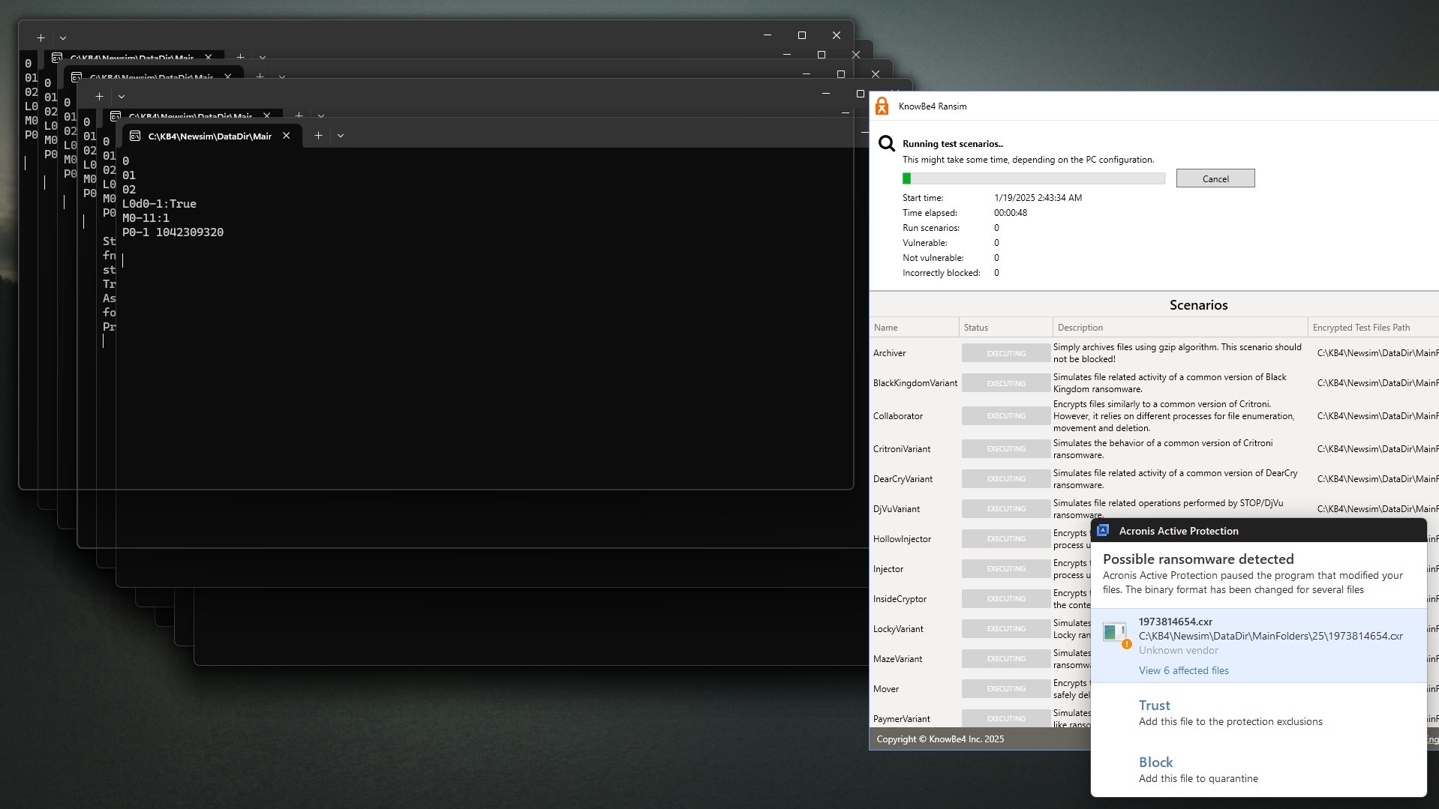The height and width of the screenshot is (809, 1439).
Task: Select the MazeVariant scenario name
Action: 897,659
